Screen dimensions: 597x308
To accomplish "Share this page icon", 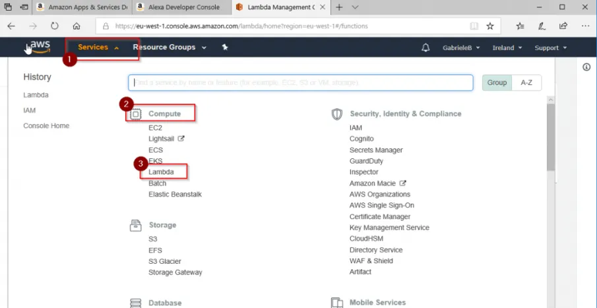I will (563, 26).
